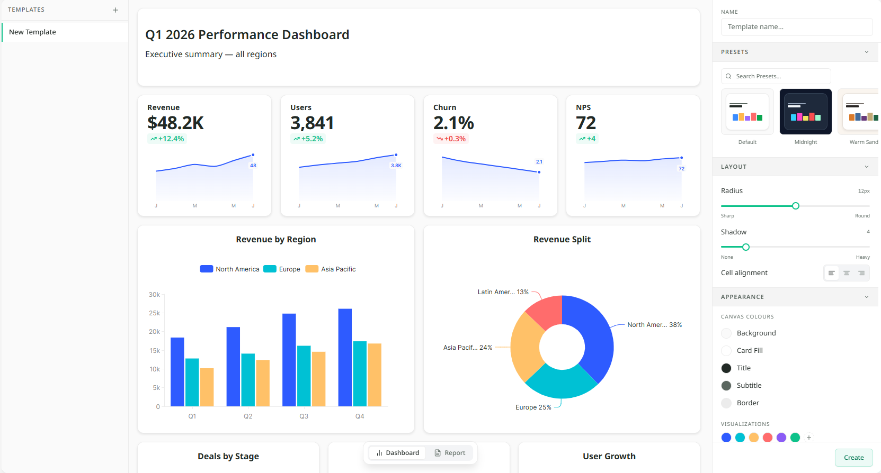Select the Executive summary subtitle text
The height and width of the screenshot is (473, 881).
[x=211, y=54]
